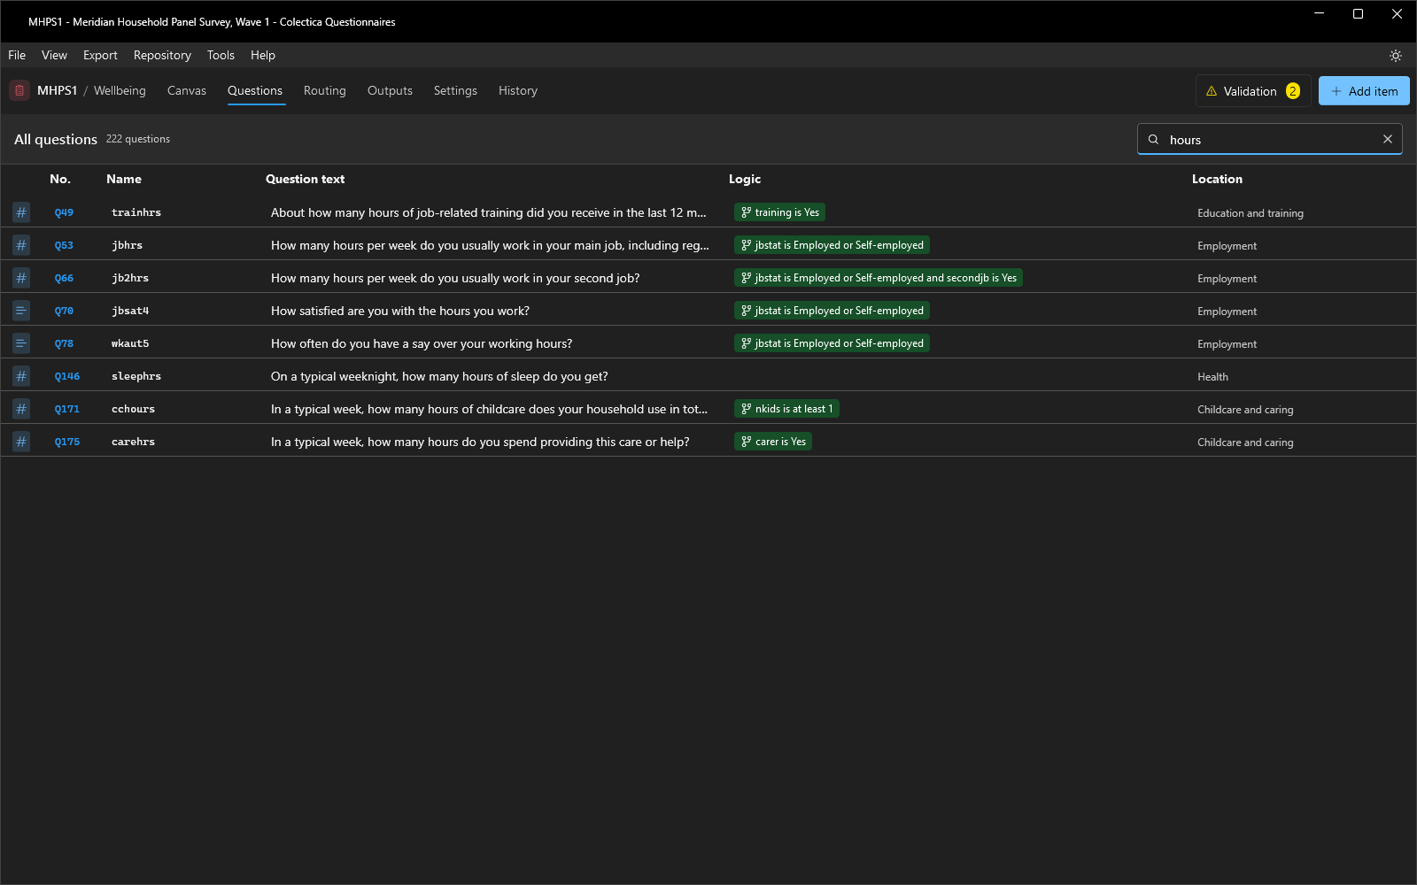Viewport: 1417px width, 885px height.
Task: Click numeric type icon for cchours row
Action: [x=21, y=409]
